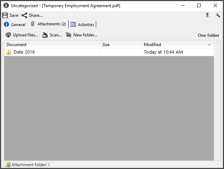
Task: Switch to the General tab
Action: [x=15, y=25]
